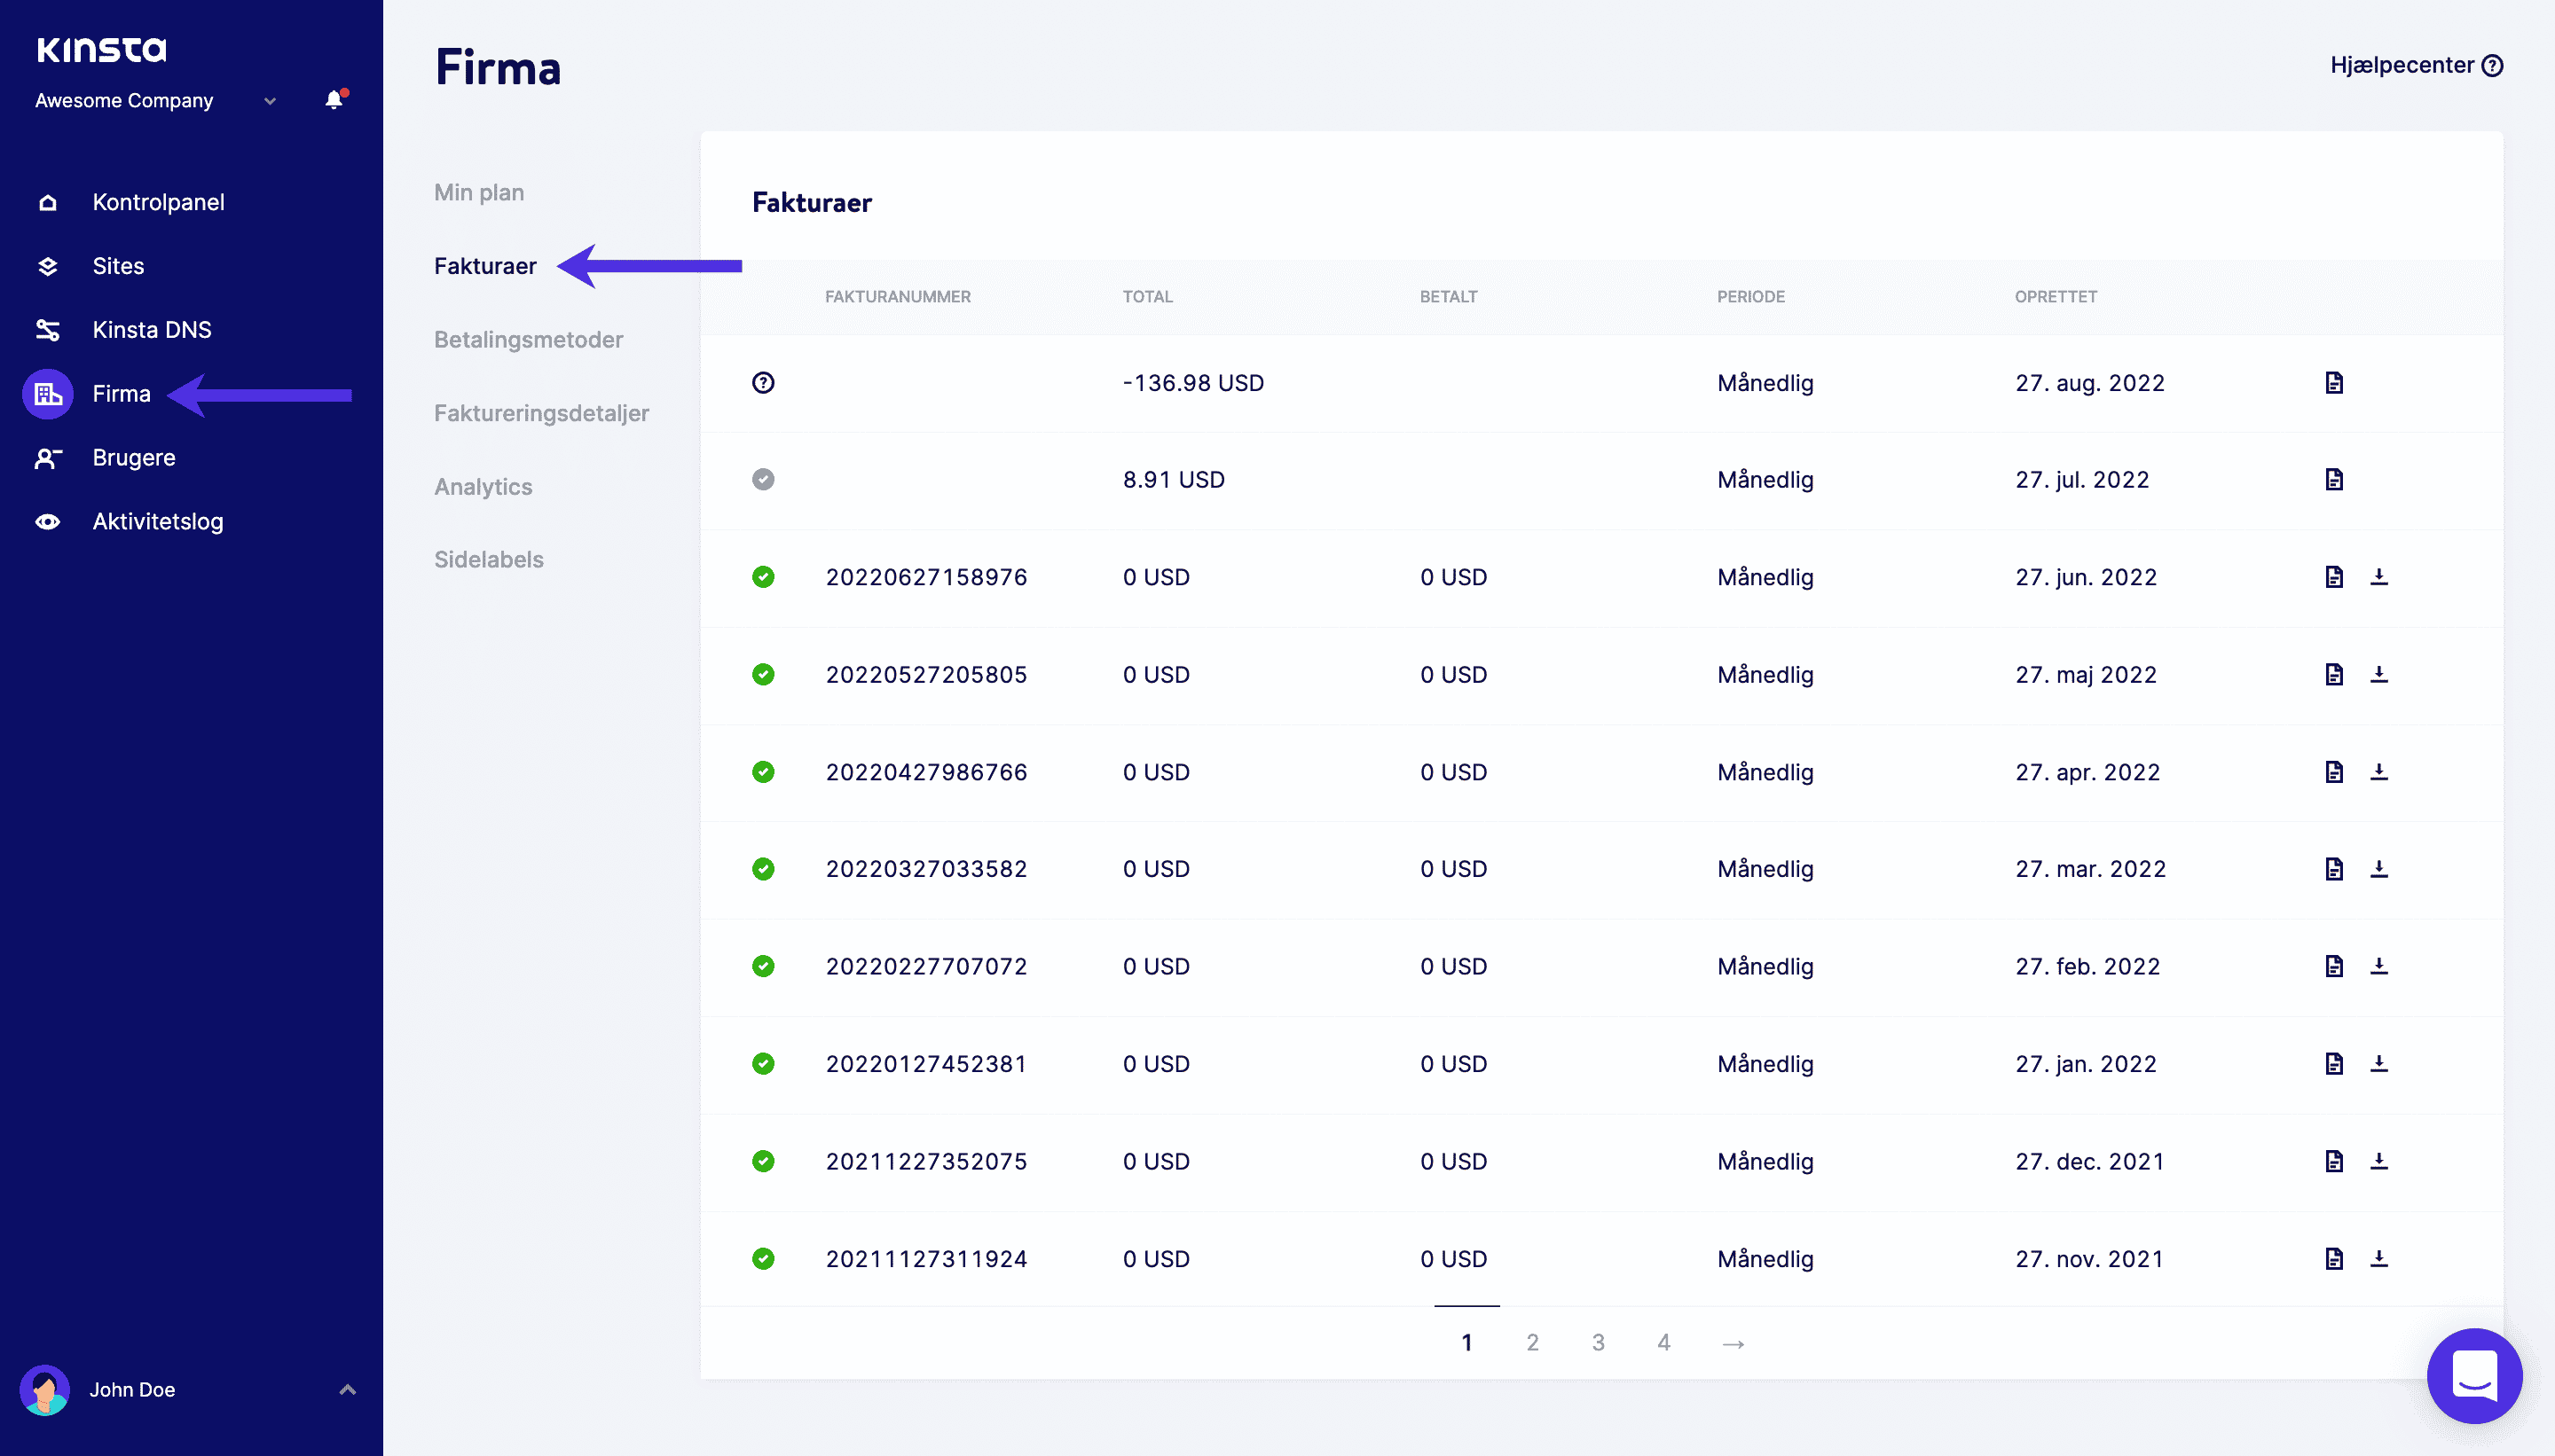Go to Kontrolpanel in sidebar
This screenshot has height=1456, width=2555.
[x=158, y=202]
